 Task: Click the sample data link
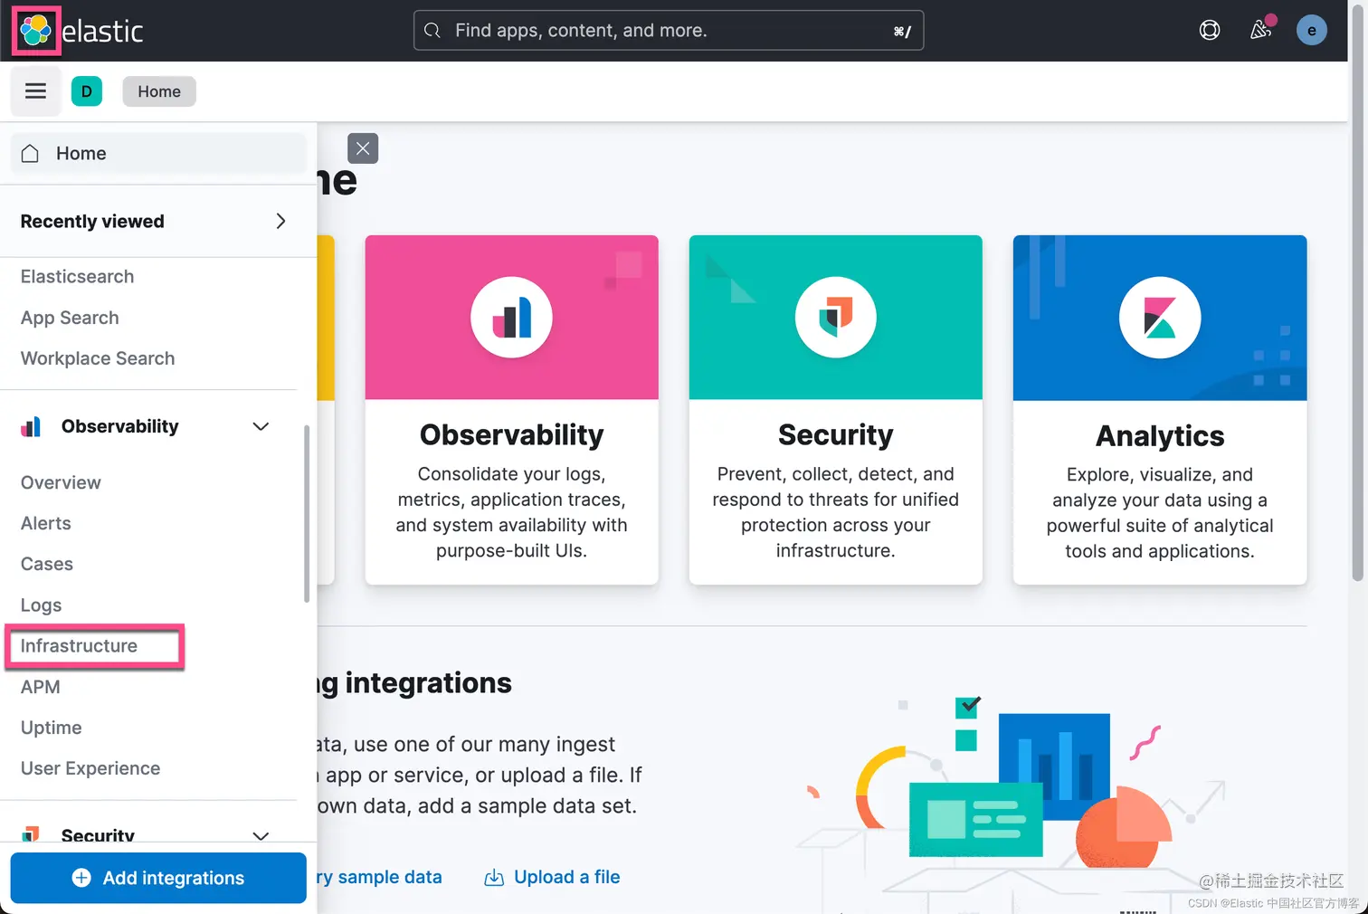coord(379,877)
